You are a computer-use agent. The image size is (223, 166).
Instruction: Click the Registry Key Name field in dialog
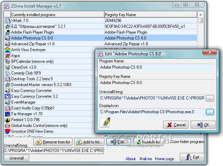pos(157,83)
